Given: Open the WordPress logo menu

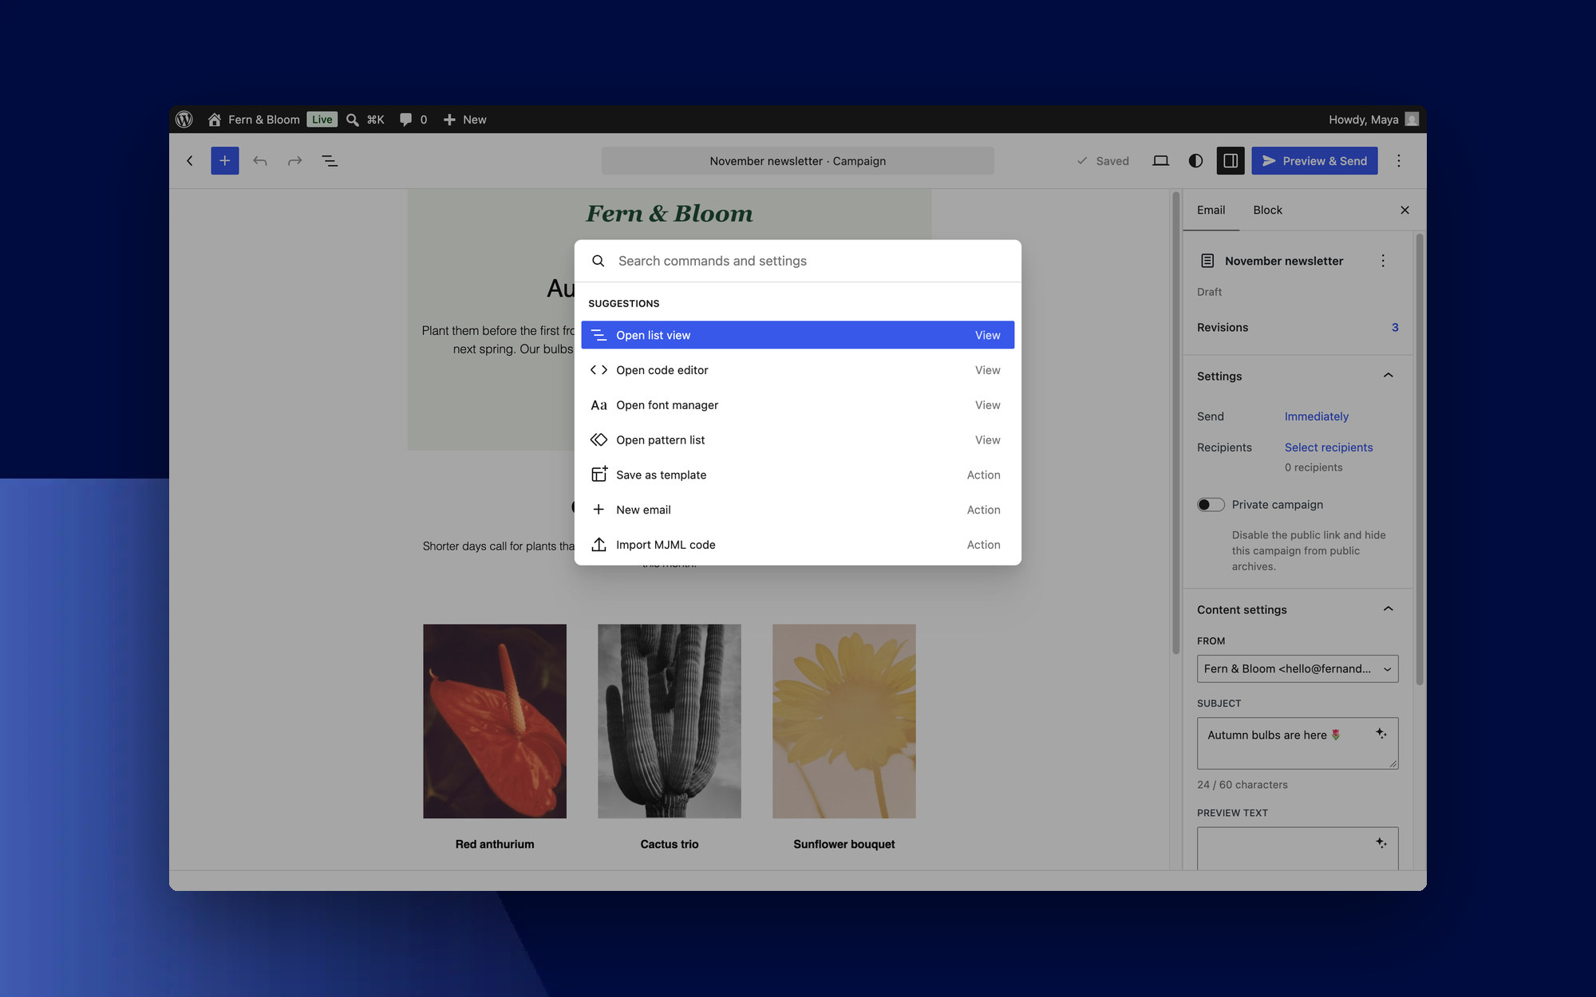Looking at the screenshot, I should tap(184, 120).
